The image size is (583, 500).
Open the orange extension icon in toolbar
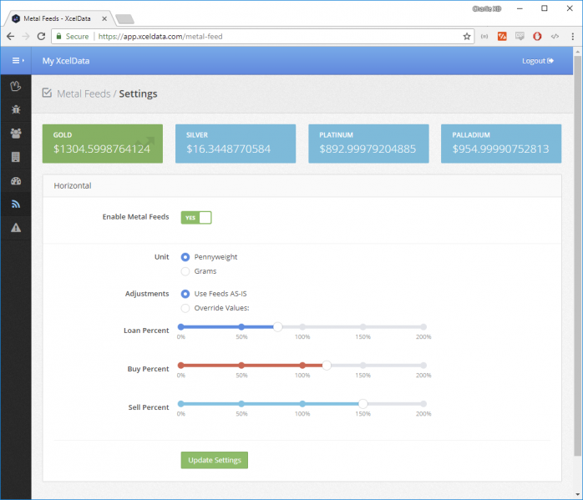502,36
